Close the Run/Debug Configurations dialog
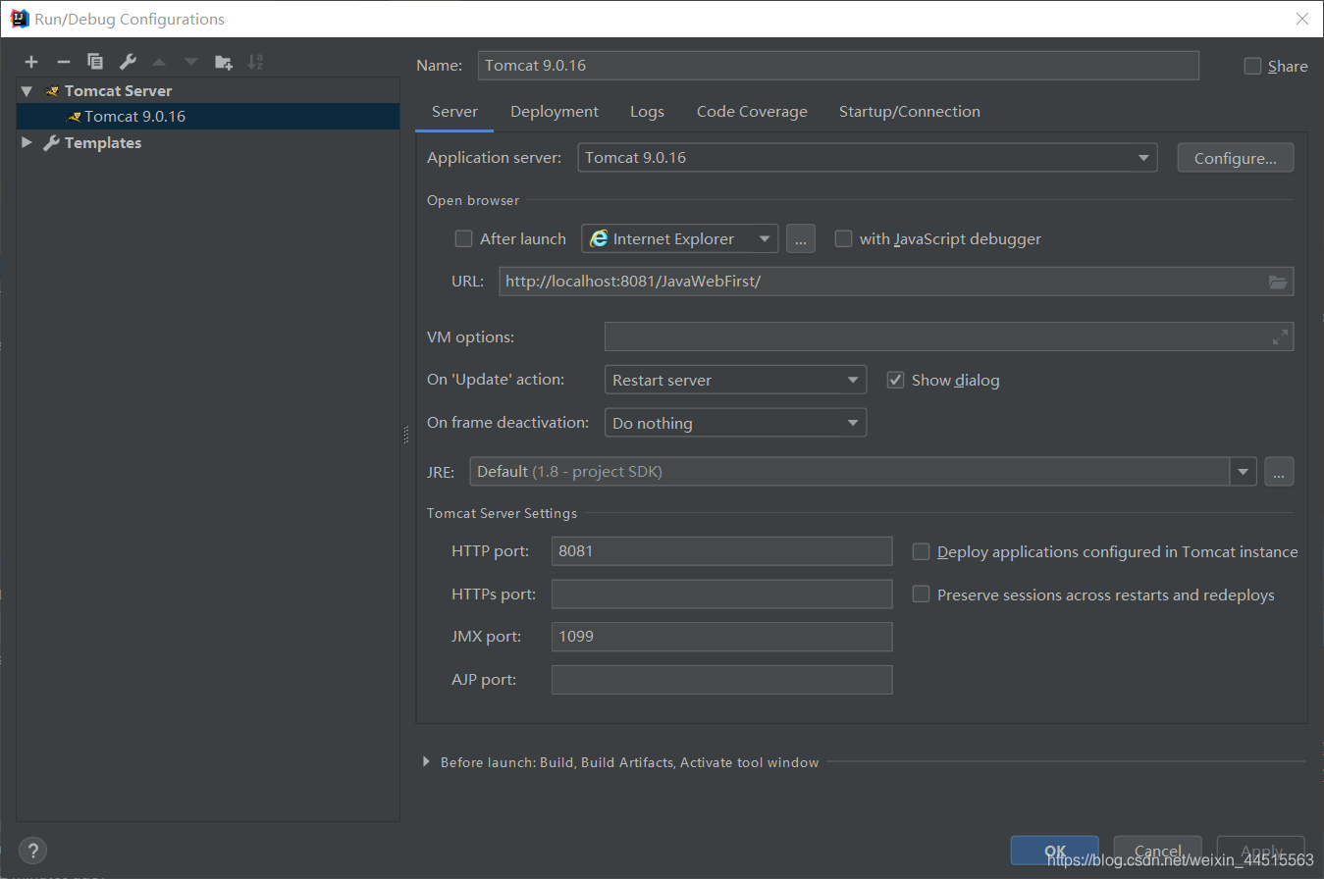This screenshot has width=1324, height=879. tap(1301, 19)
